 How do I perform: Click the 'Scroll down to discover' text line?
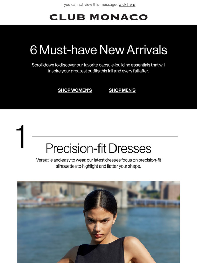[98, 65]
